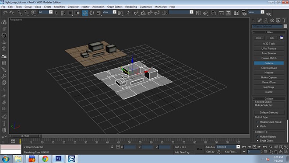
Task: Toggle Key Mode next to frame field
Action: (x=244, y=152)
